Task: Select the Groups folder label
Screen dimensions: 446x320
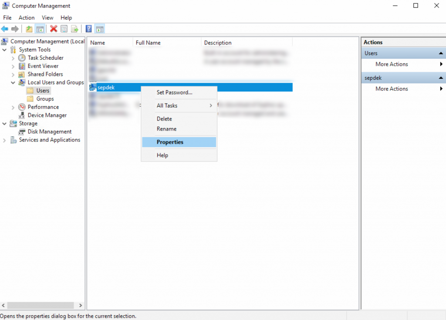Action: pyautogui.click(x=45, y=99)
